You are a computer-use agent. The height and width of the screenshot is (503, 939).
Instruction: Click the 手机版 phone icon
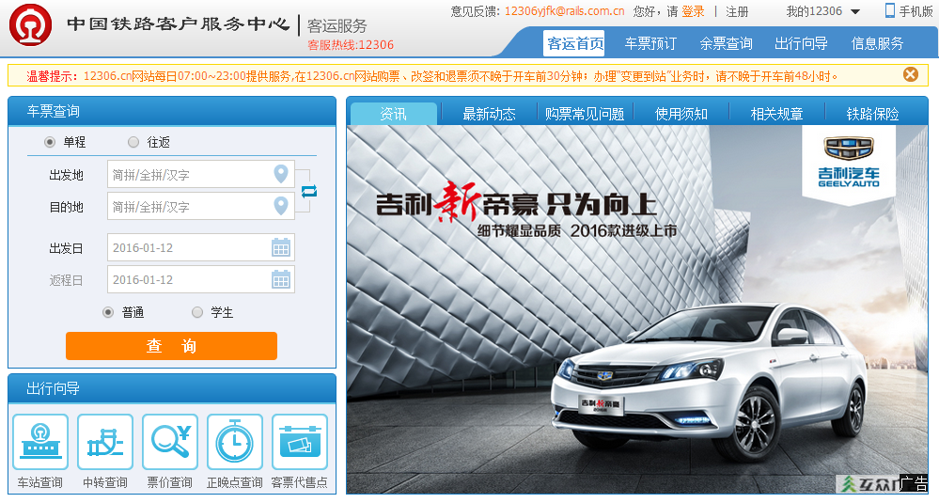coord(890,10)
